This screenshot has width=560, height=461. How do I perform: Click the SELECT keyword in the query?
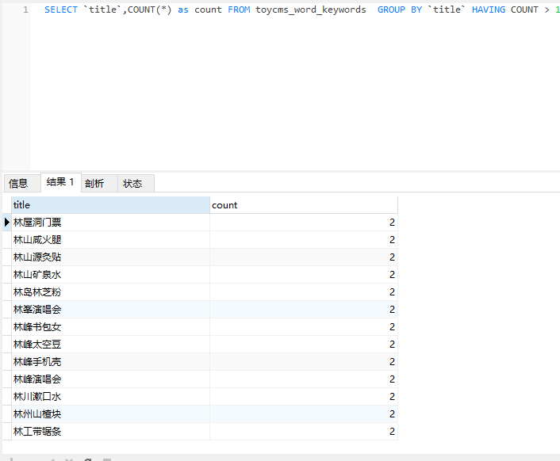61,10
